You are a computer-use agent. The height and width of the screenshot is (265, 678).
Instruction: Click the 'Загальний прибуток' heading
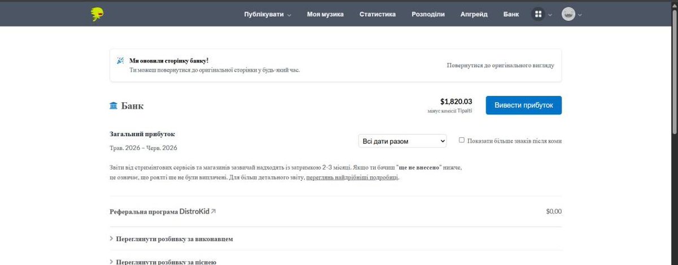tap(142, 134)
